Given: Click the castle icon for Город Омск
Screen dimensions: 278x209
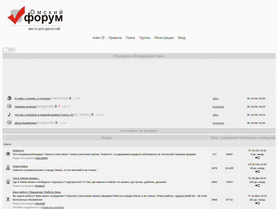Looking at the screenshot, I should pos(8,168).
